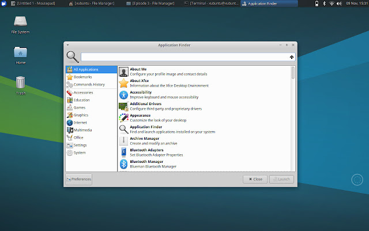Click the Multimedia category icon

pos(70,130)
